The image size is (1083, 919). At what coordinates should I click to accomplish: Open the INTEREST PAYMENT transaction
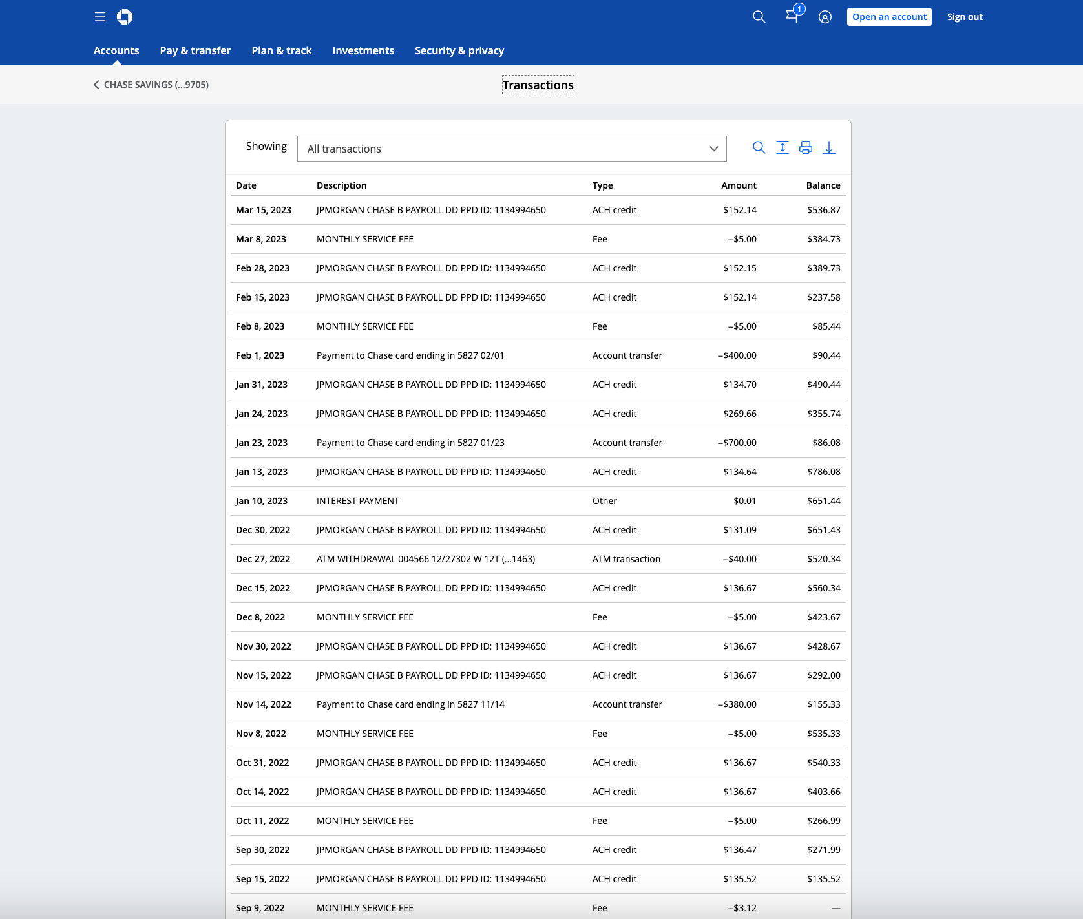tap(538, 501)
